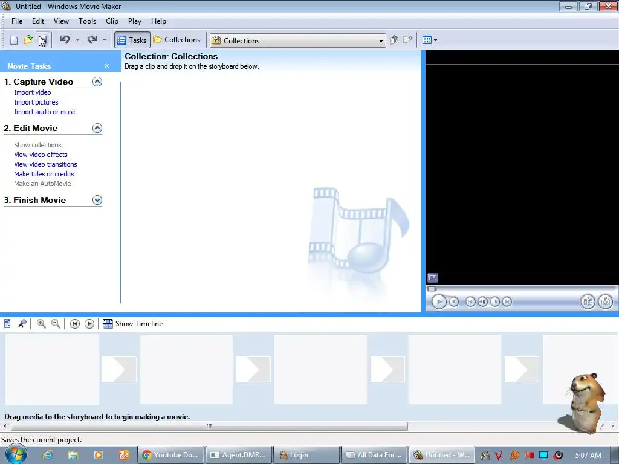
Task: Select the first empty storyboard cell
Action: (x=52, y=369)
